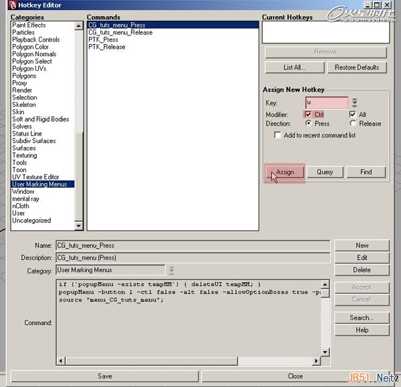
Task: Toggle the Ctrl modifier checkbox
Action: point(308,114)
